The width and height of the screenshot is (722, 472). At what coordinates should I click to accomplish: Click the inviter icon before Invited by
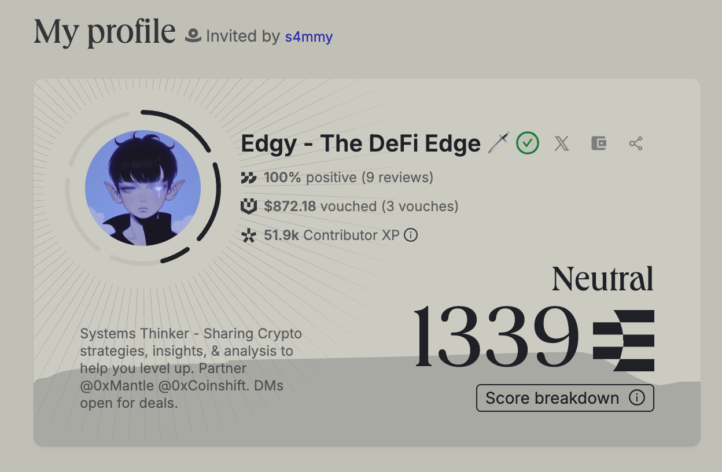click(193, 36)
